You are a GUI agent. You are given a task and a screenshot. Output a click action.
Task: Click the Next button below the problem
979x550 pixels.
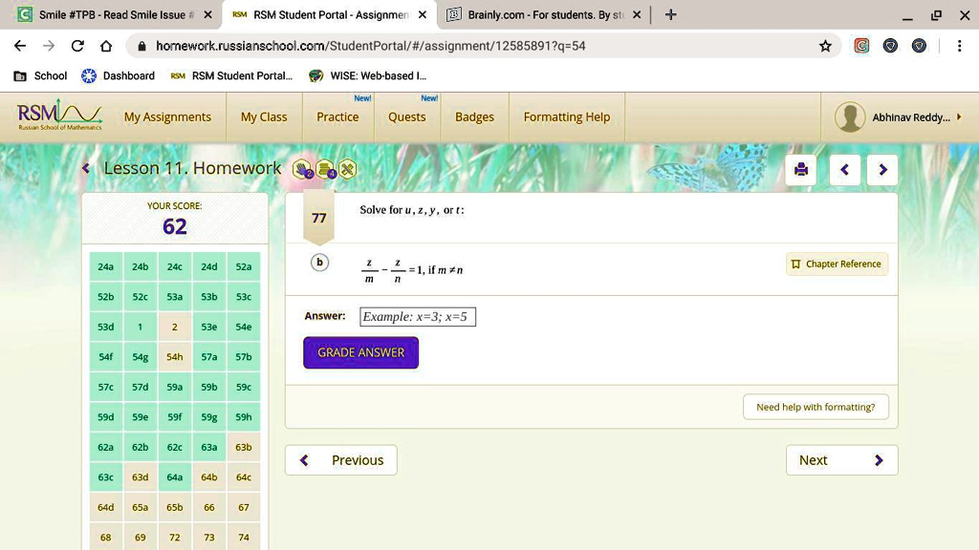click(841, 460)
